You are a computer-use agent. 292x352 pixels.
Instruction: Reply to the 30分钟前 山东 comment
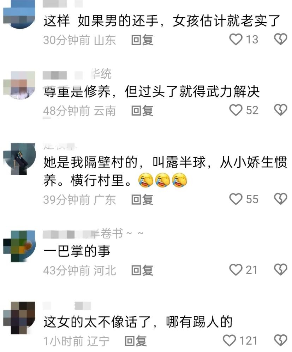coord(142,40)
